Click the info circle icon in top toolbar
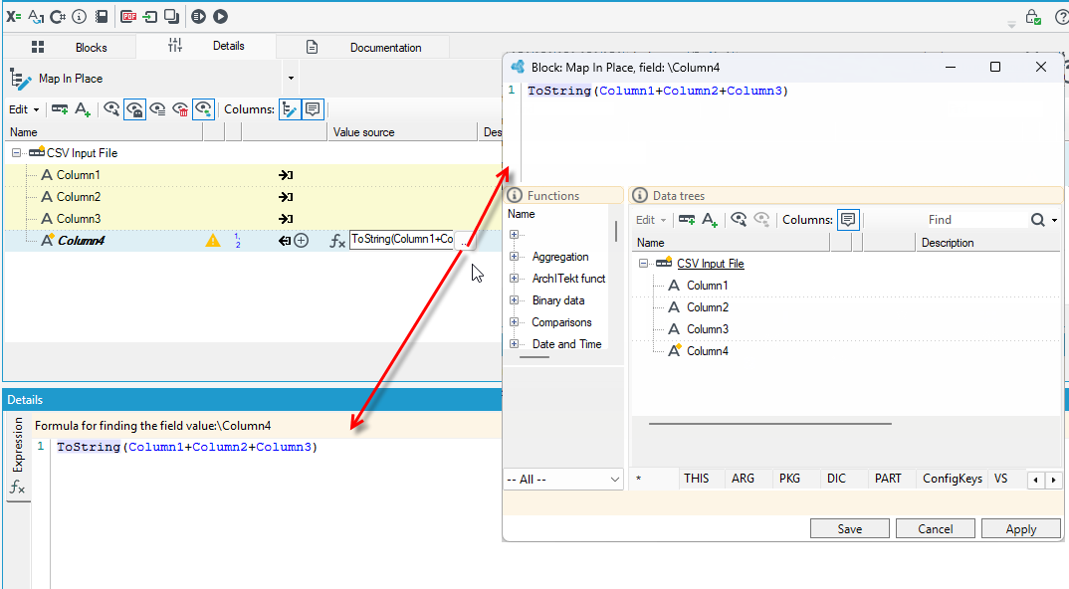 (79, 16)
